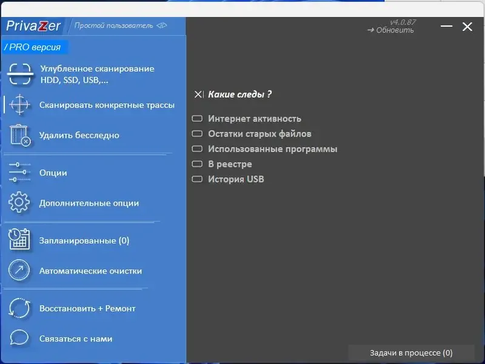485x364 pixels.
Task: Click the crosshair icon for scanning specific traces
Action: [x=19, y=105]
